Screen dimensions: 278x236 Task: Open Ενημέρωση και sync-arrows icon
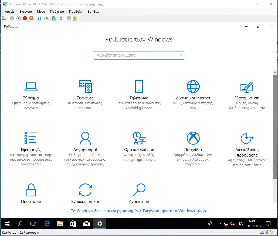click(85, 190)
